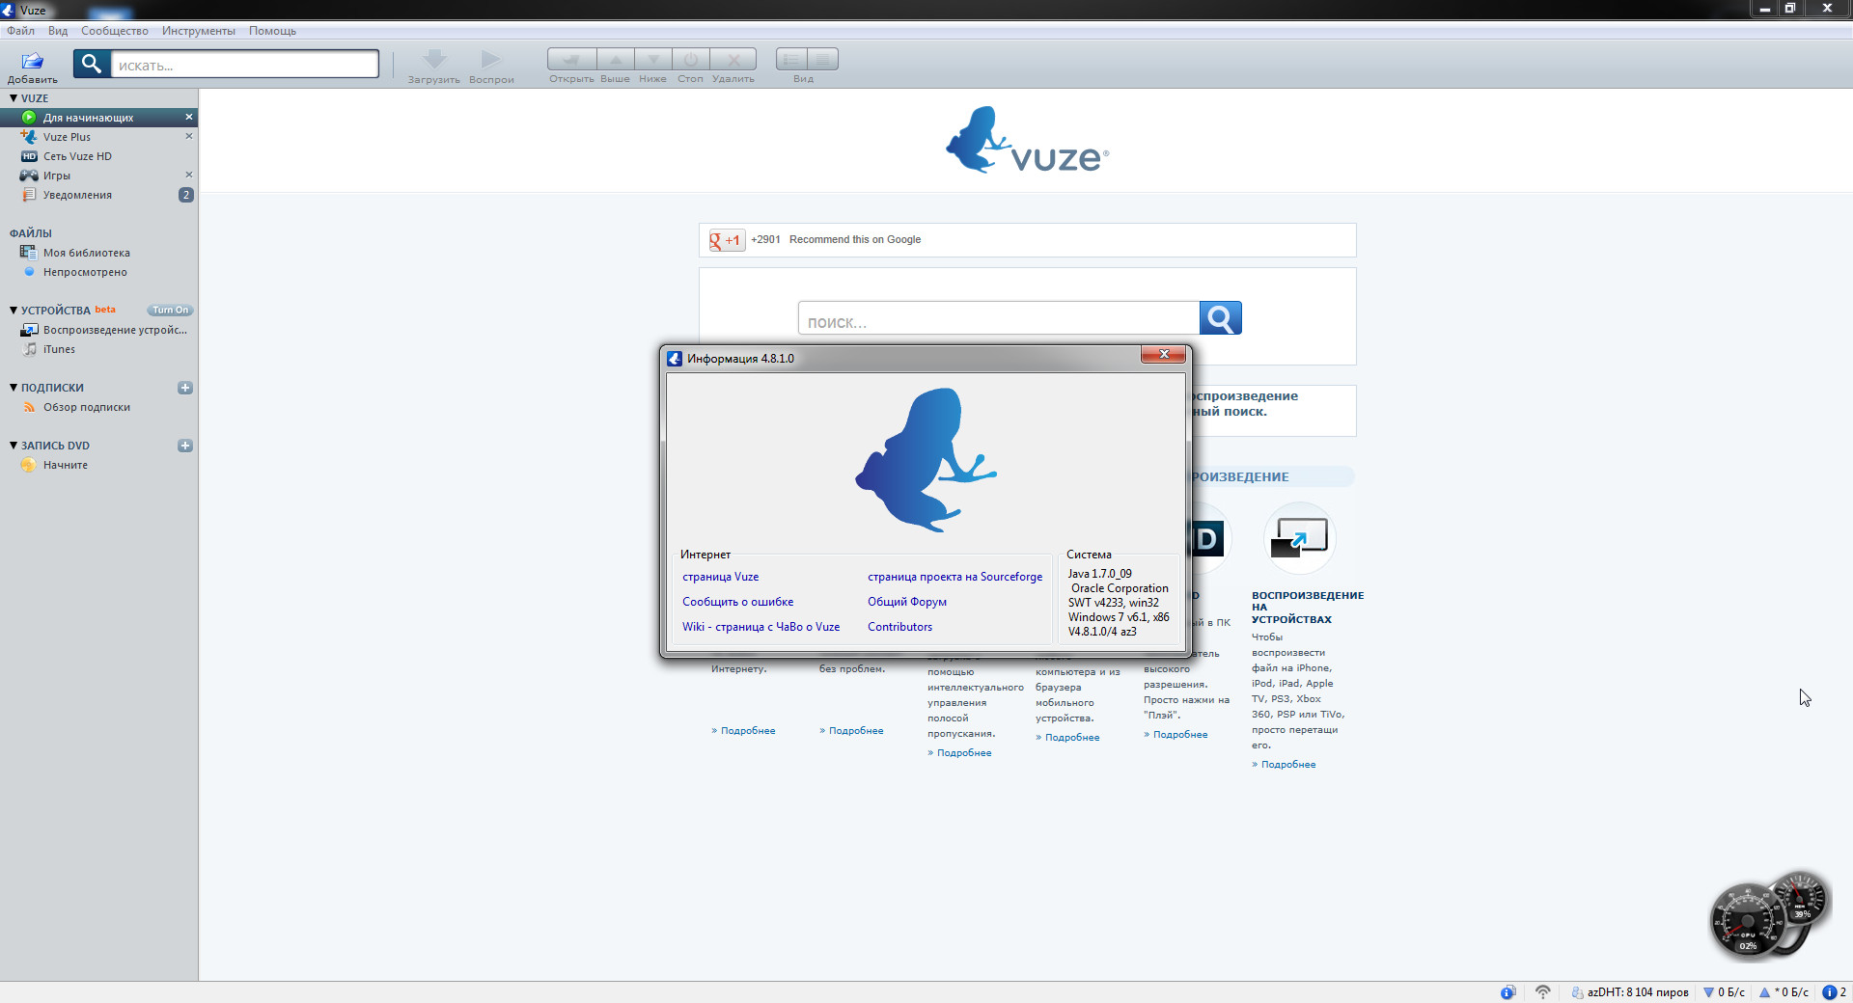1853x1003 pixels.
Task: Click the Воспроизведение устройс... device icon
Action: pyautogui.click(x=29, y=330)
